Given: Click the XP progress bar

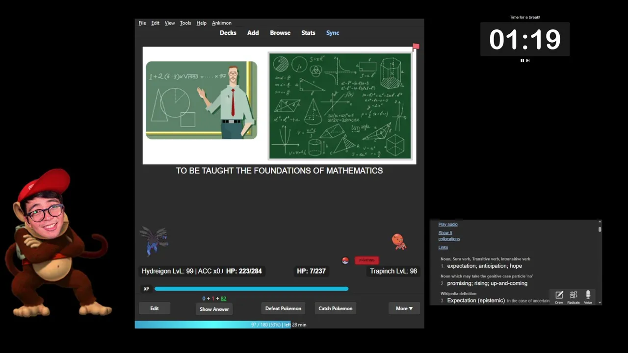Looking at the screenshot, I should [252, 289].
